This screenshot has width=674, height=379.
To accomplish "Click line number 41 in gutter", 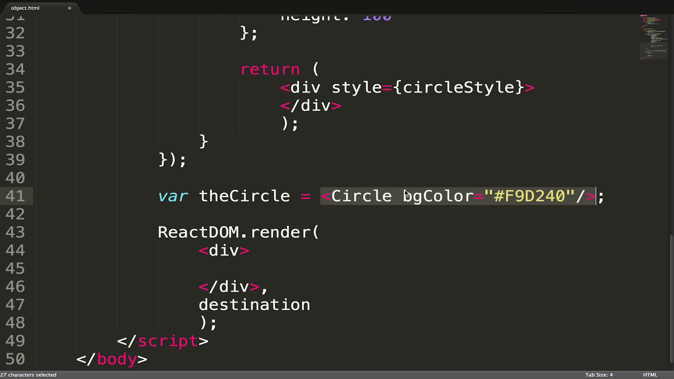I will (15, 196).
